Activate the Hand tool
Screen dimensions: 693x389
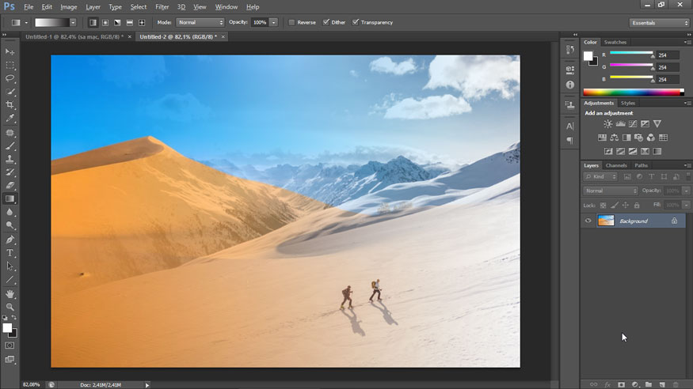click(x=10, y=293)
